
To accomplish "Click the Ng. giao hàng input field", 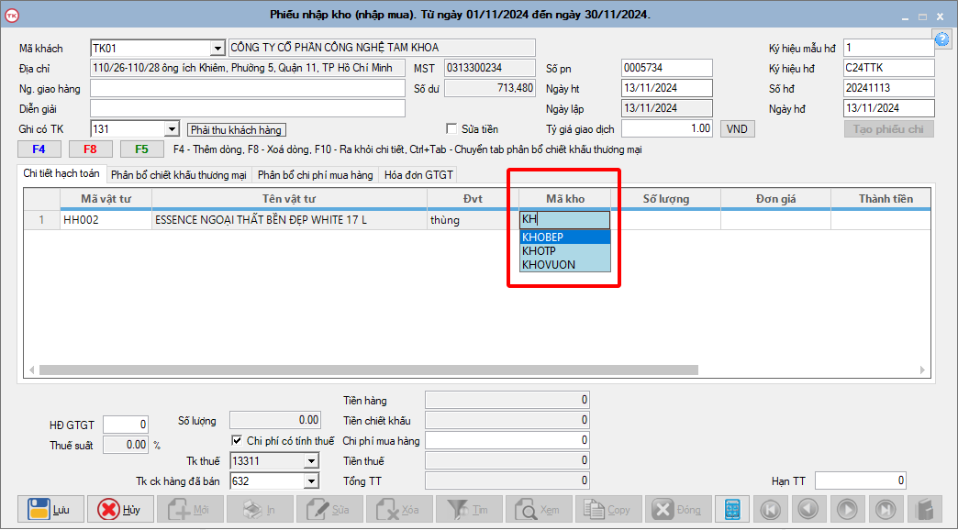I will (x=248, y=89).
